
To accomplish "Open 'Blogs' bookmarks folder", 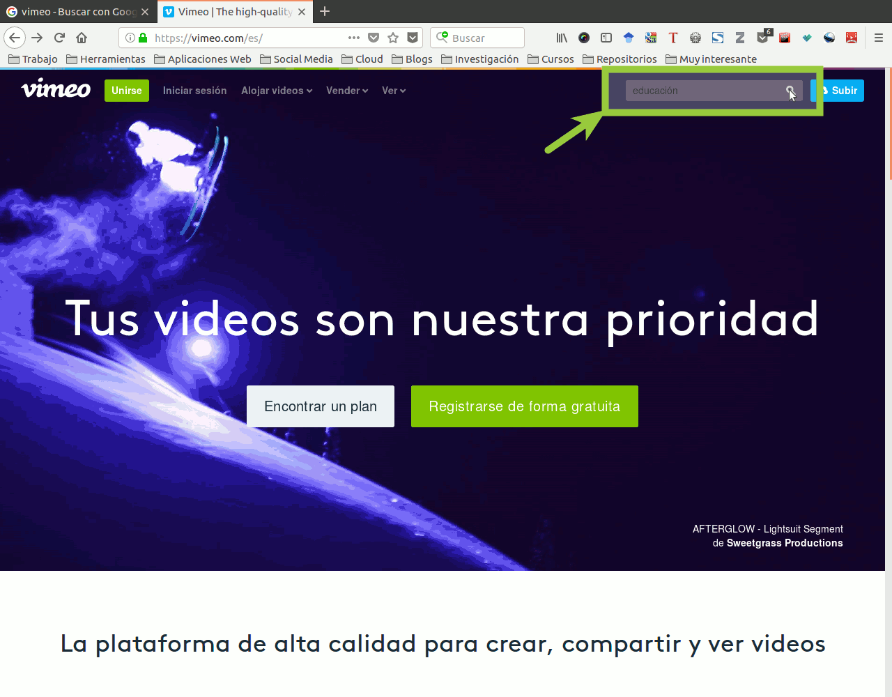I will point(412,59).
